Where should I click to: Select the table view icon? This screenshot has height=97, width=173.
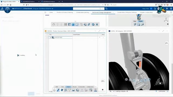click(x=69, y=25)
